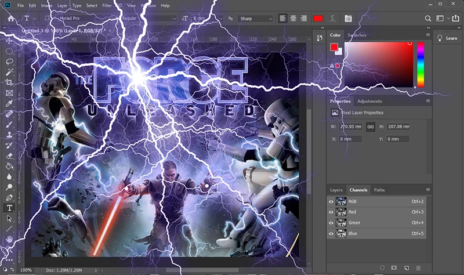
Task: Create new channel icon in Channels panel
Action: (x=407, y=268)
